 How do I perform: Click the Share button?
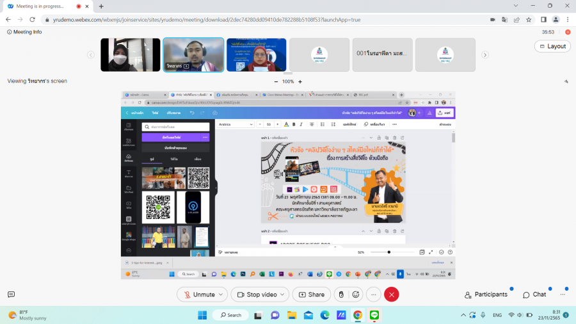pos(312,295)
